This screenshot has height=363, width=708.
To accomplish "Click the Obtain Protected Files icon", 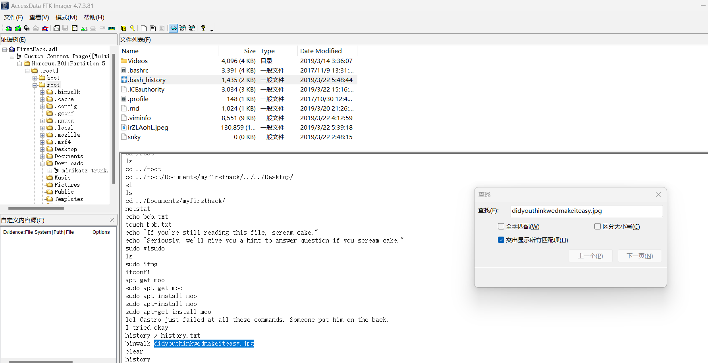I will click(x=123, y=28).
